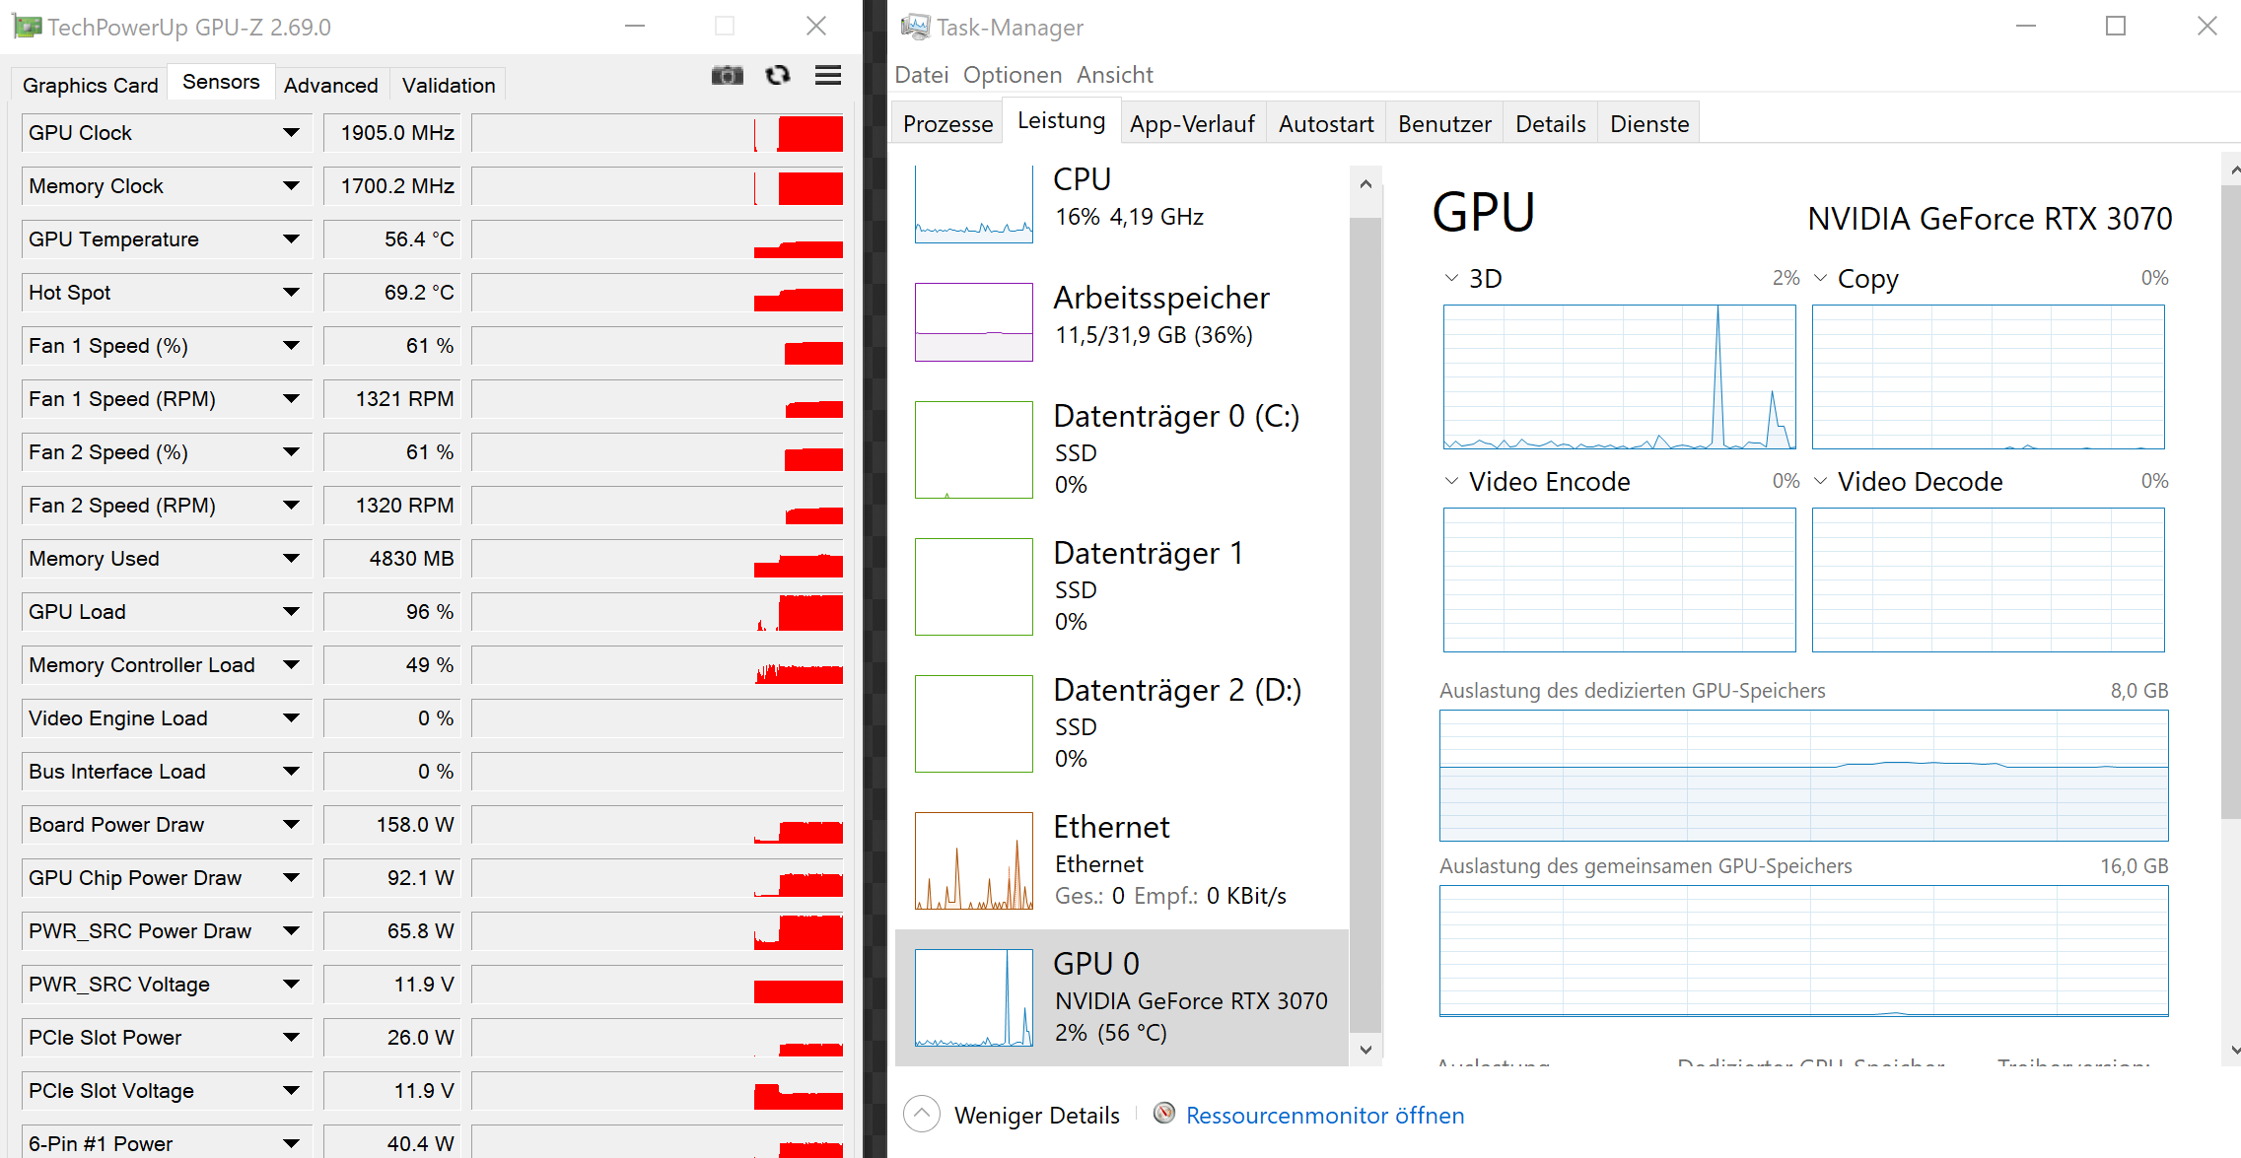Open the GPU-Z hamburger menu
The width and height of the screenshot is (2241, 1158).
point(828,76)
